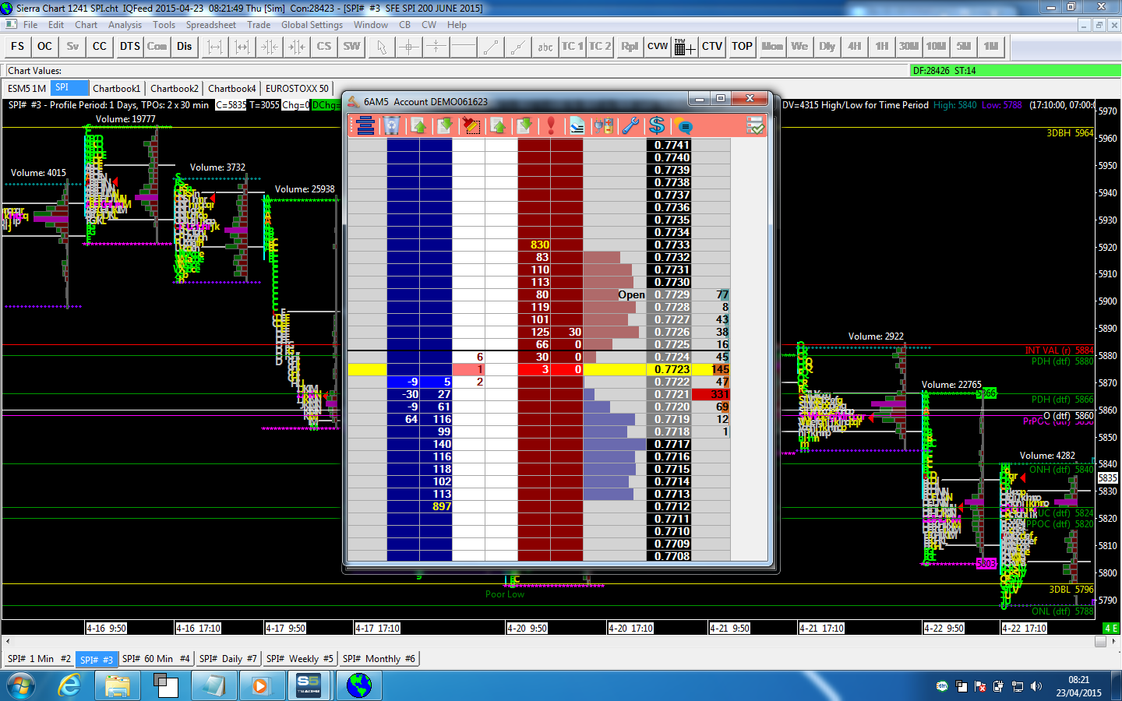Click the checklist icon at DOM toolbar right

[x=755, y=125]
